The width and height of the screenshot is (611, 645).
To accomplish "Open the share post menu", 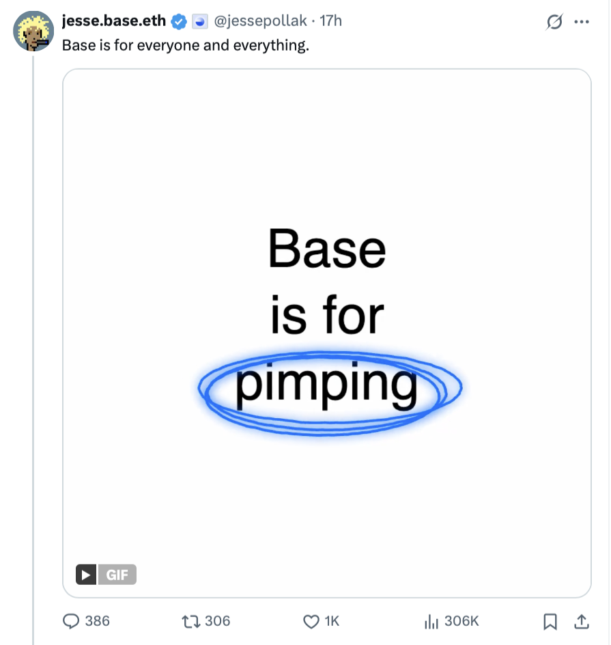I will pos(582,621).
